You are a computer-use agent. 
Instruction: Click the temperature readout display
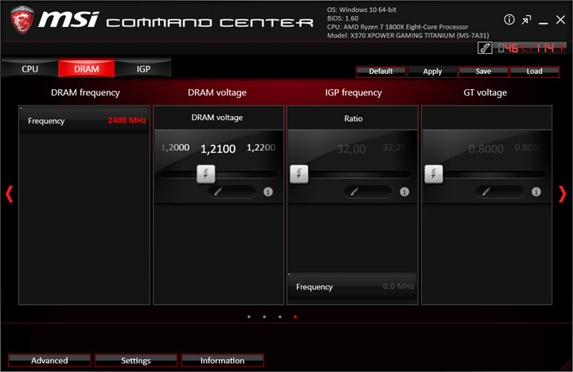530,48
